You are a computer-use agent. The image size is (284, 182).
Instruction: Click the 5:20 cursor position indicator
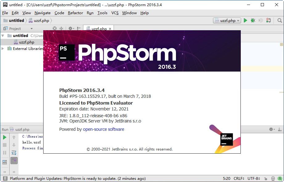click(x=227, y=179)
